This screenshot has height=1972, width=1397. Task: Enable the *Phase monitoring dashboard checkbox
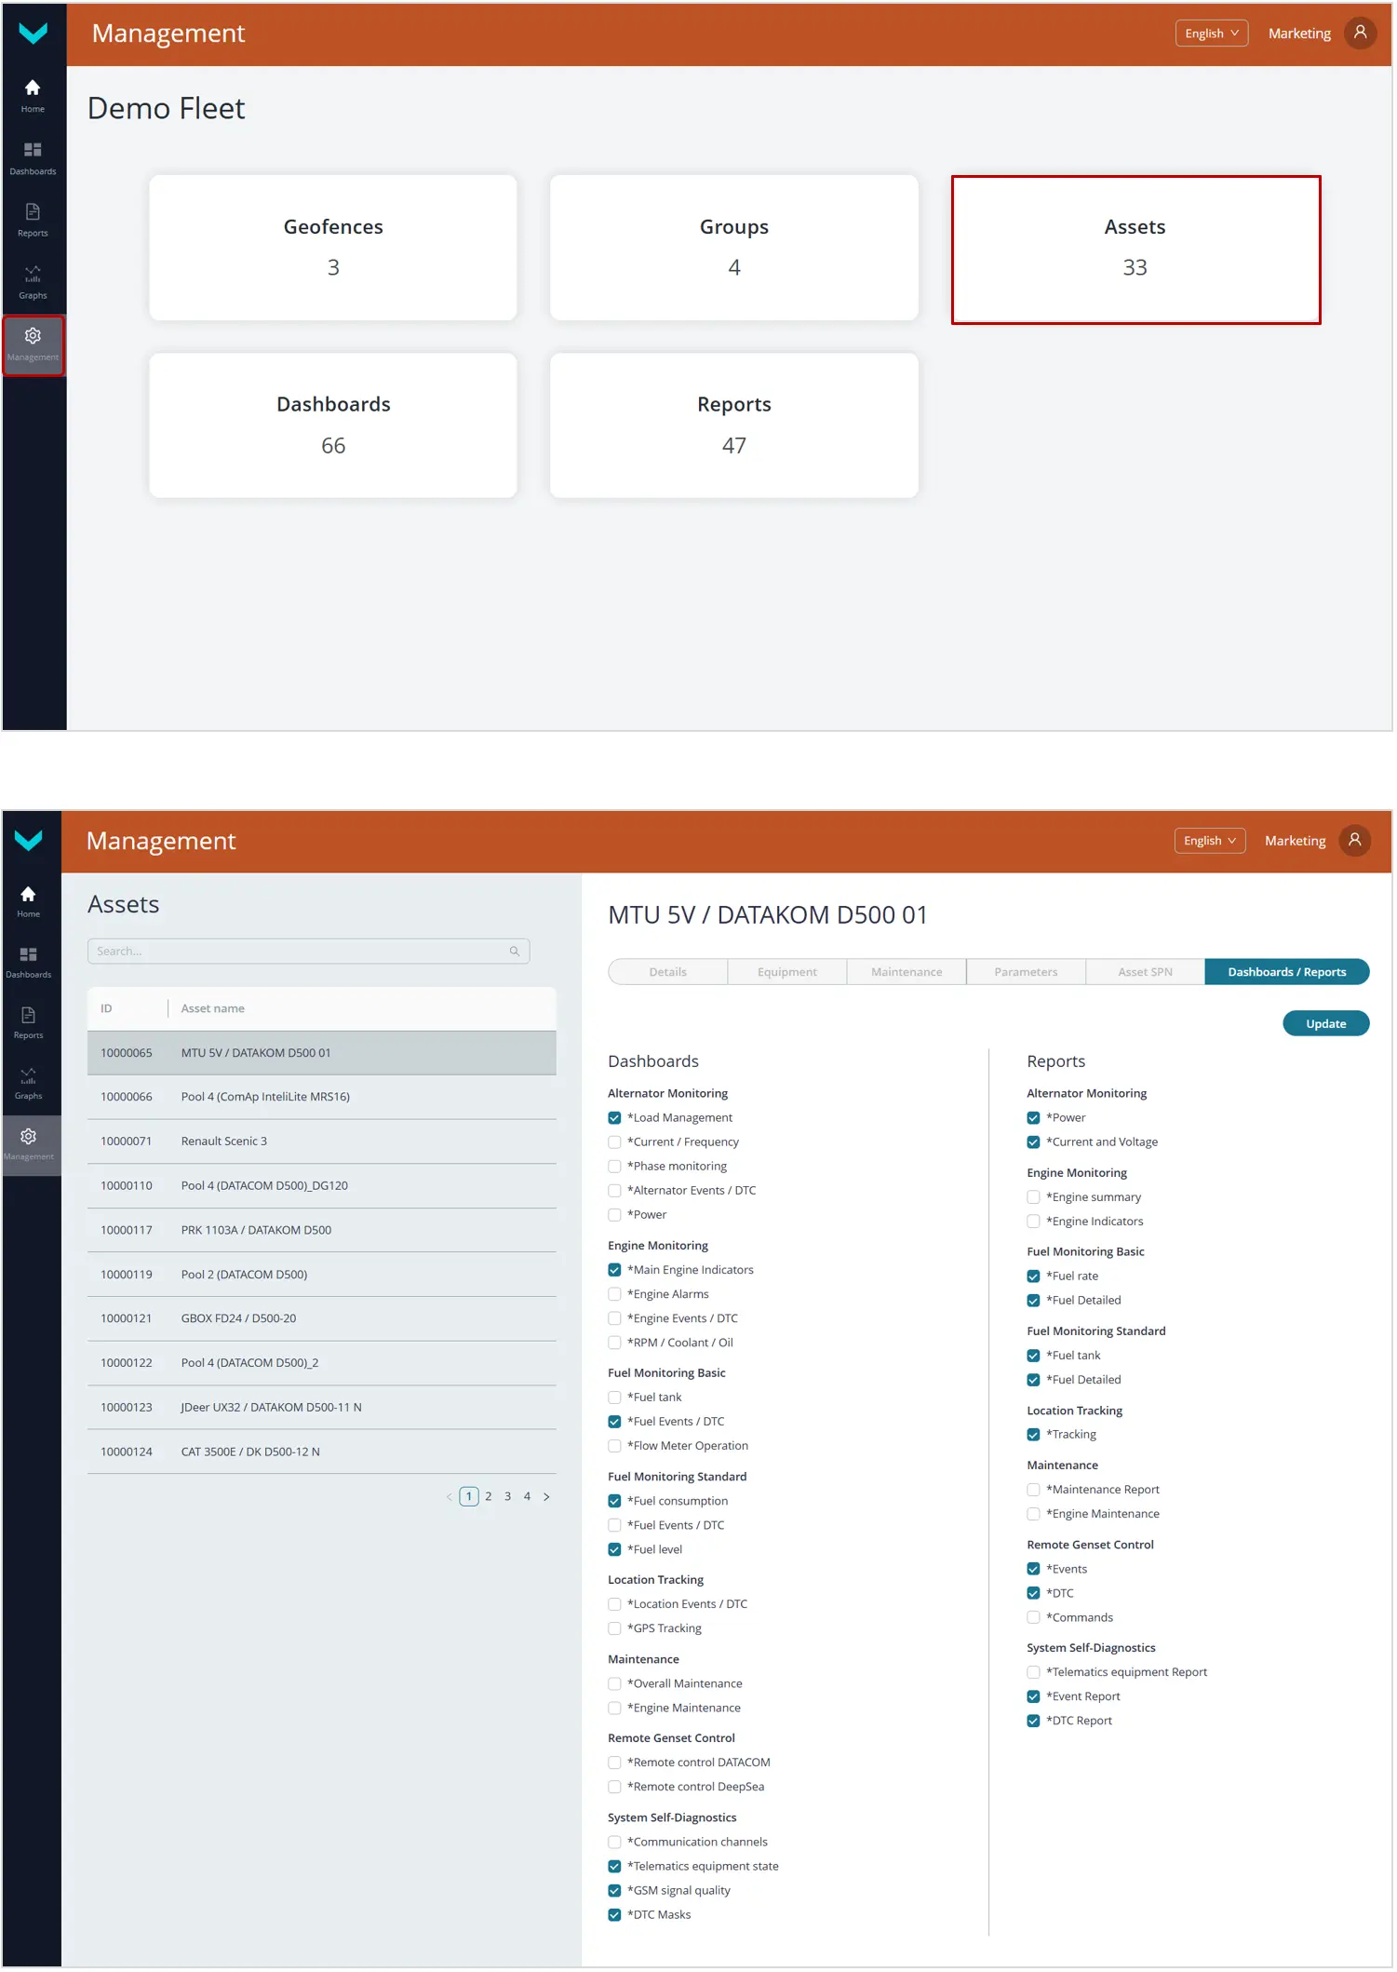point(614,1167)
